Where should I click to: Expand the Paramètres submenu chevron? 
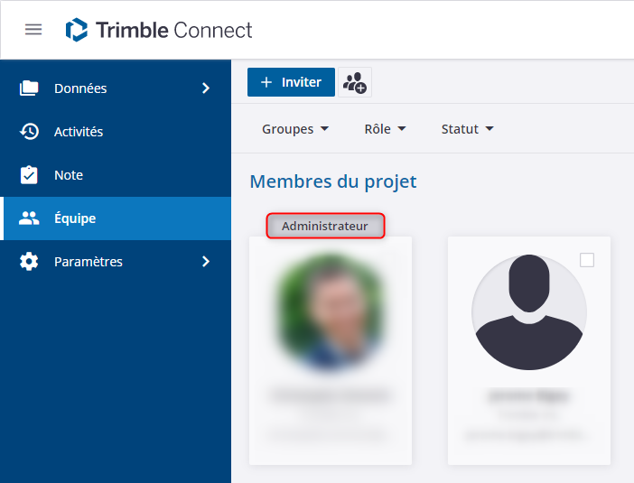pyautogui.click(x=206, y=262)
